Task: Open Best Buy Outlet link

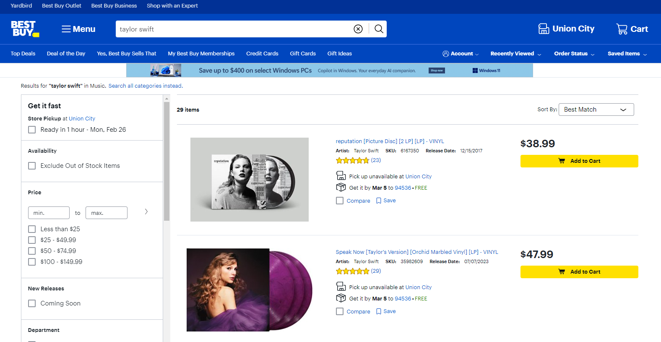Action: (62, 6)
